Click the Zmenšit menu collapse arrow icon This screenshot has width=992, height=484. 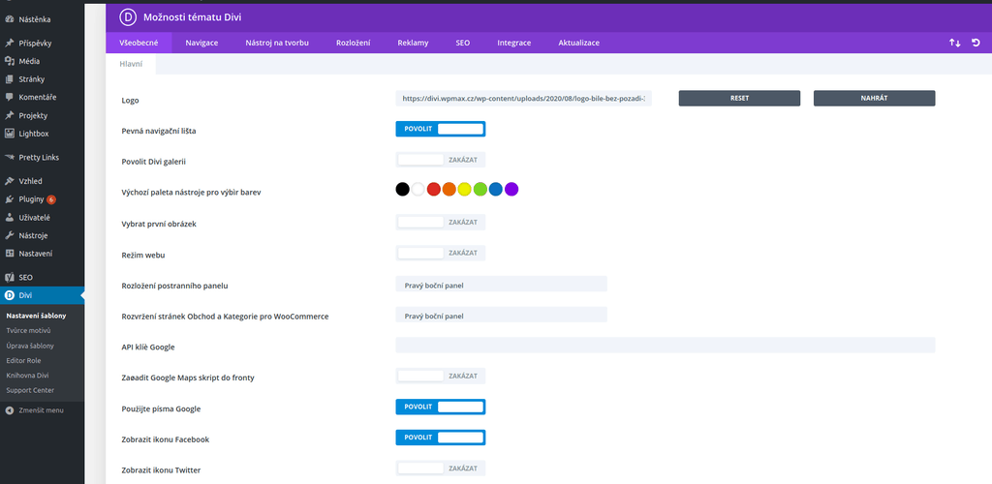[x=10, y=410]
